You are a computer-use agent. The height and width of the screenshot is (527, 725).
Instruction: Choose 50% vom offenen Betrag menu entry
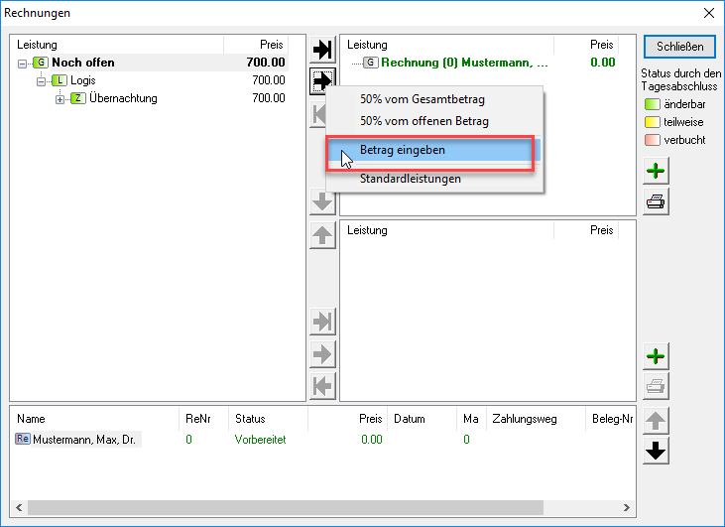click(424, 121)
